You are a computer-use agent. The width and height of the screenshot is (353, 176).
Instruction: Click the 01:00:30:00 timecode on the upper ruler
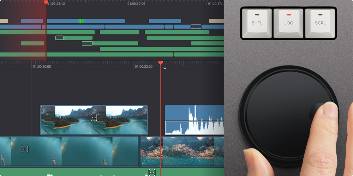pos(136,4)
